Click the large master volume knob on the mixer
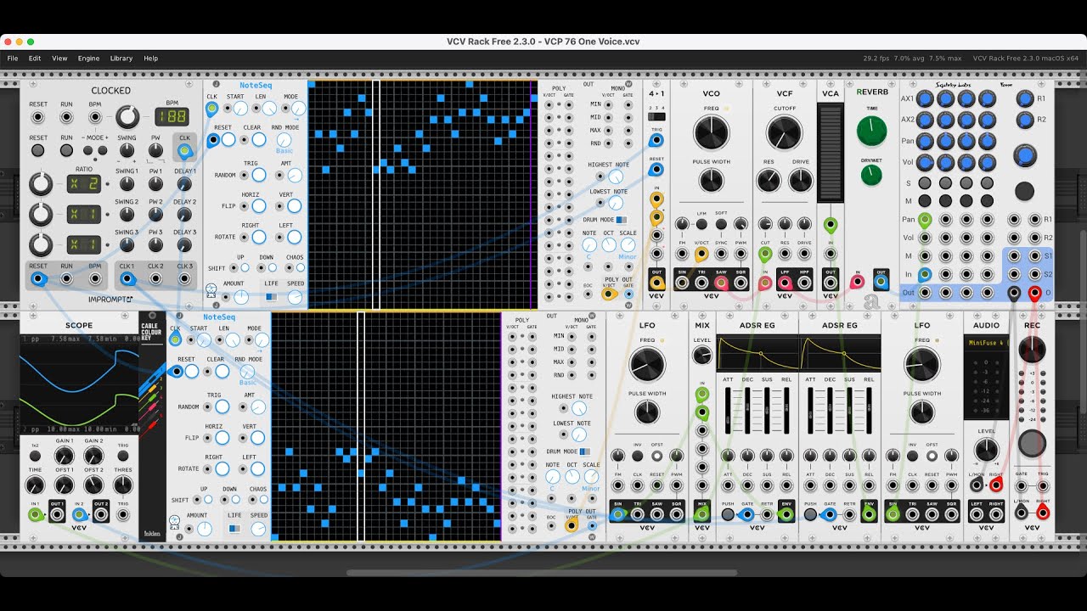This screenshot has height=611, width=1087. pyautogui.click(x=1025, y=156)
